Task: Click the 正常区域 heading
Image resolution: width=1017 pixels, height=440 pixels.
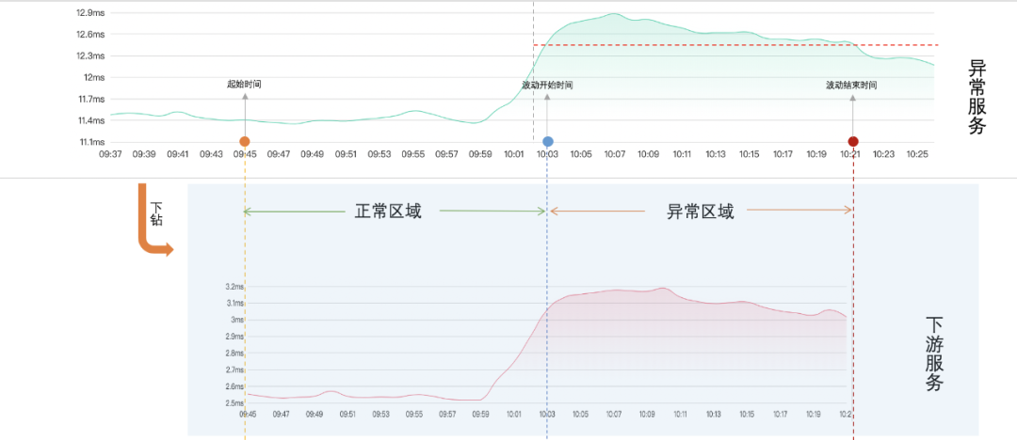Action: (389, 212)
